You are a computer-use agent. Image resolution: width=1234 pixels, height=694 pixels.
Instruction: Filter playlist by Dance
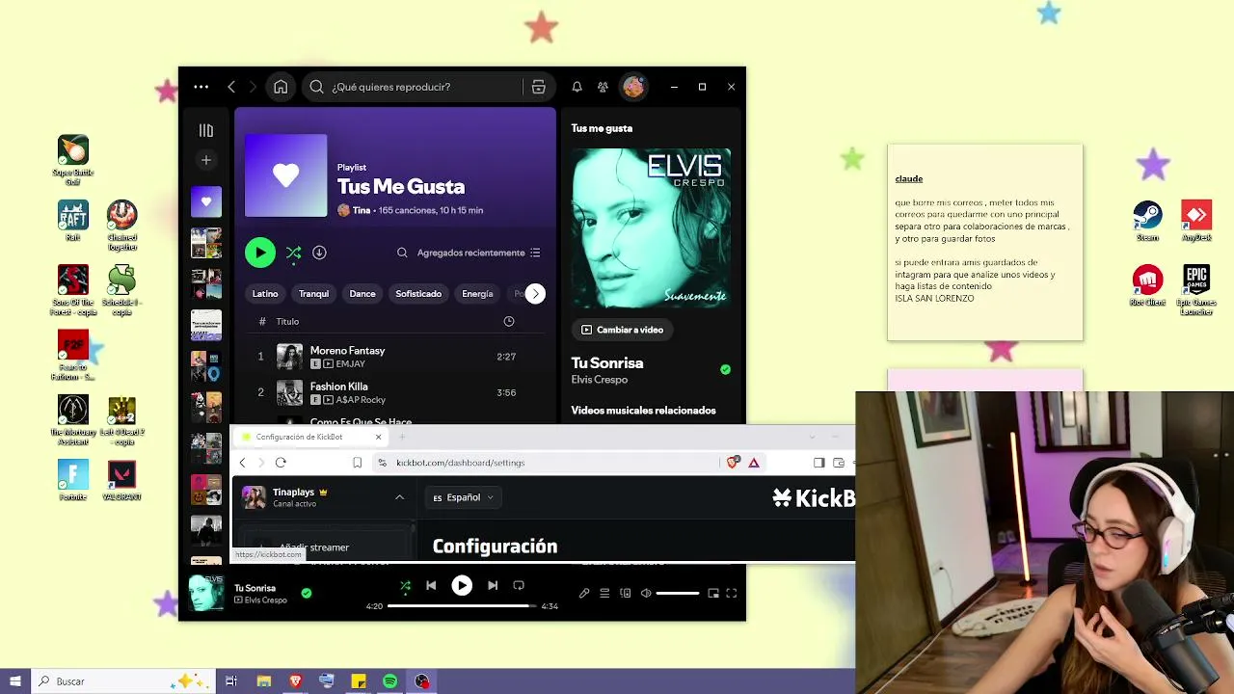coord(362,294)
